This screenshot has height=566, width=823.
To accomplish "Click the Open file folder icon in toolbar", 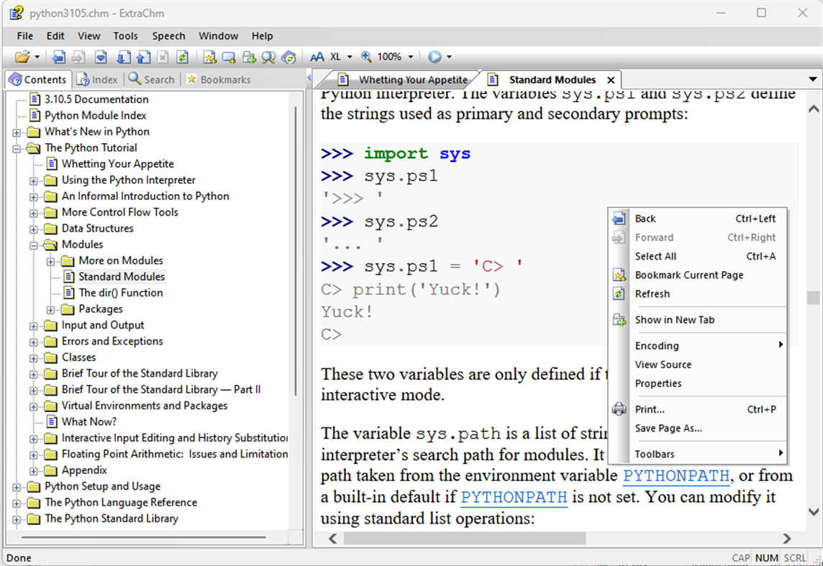I will [22, 57].
